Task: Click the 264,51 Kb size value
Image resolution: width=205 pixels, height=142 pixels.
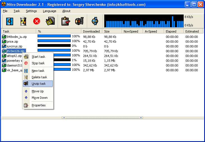Action: (111, 56)
